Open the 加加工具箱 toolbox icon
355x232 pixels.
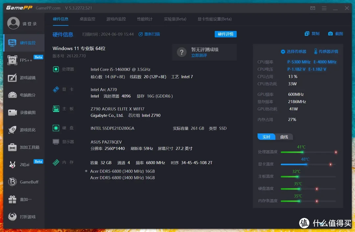pos(12,147)
